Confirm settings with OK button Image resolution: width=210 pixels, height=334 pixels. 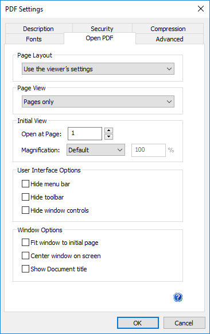[138, 323]
